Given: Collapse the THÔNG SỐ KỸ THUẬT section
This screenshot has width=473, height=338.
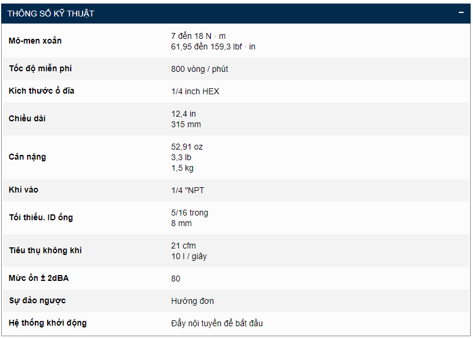Looking at the screenshot, I should point(461,12).
